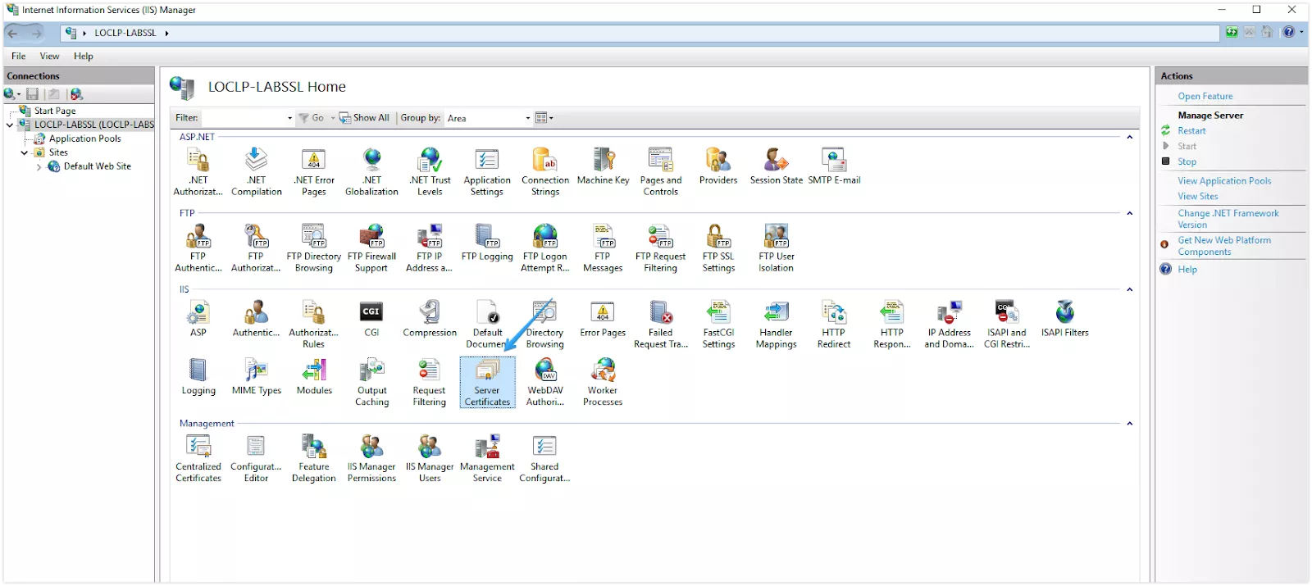This screenshot has width=1312, height=586.
Task: Open the Session State feature
Action: 777,166
